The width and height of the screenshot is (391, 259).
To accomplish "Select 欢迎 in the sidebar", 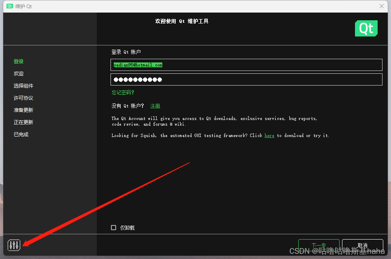I will (x=19, y=73).
